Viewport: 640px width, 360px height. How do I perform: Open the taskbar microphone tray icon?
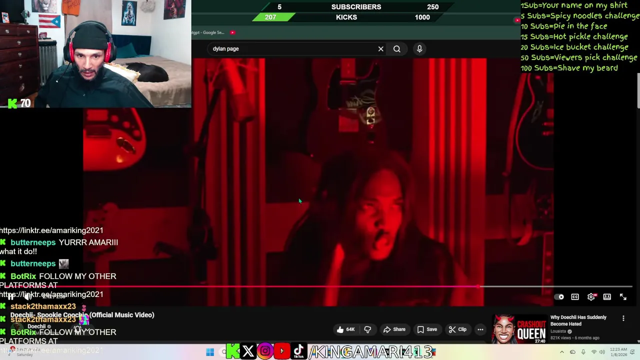tap(583, 352)
